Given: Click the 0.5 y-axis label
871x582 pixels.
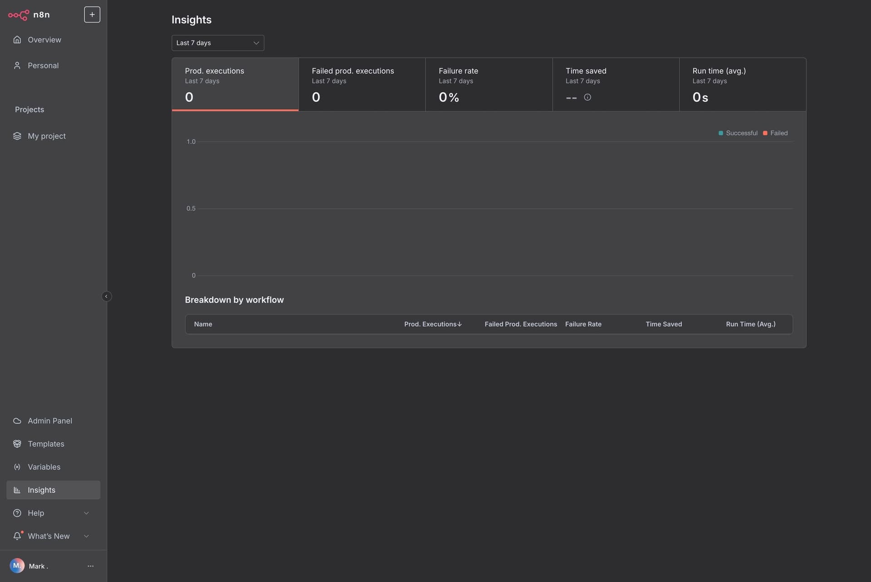Looking at the screenshot, I should 191,209.
